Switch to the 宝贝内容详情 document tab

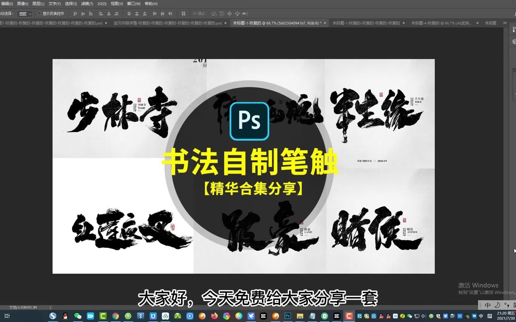pos(167,23)
